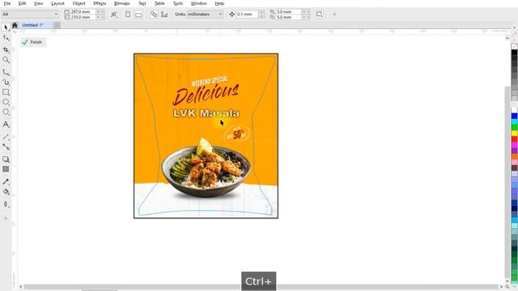Switch to the Untitled-1 document tab
518x291 pixels.
pos(32,25)
